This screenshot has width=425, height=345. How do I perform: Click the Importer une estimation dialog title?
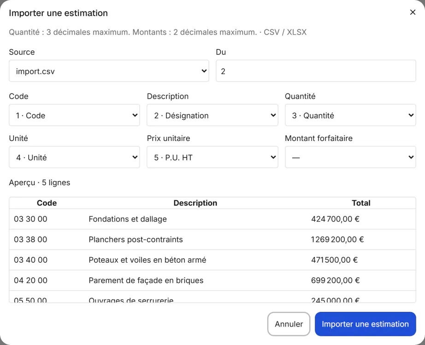tap(58, 13)
